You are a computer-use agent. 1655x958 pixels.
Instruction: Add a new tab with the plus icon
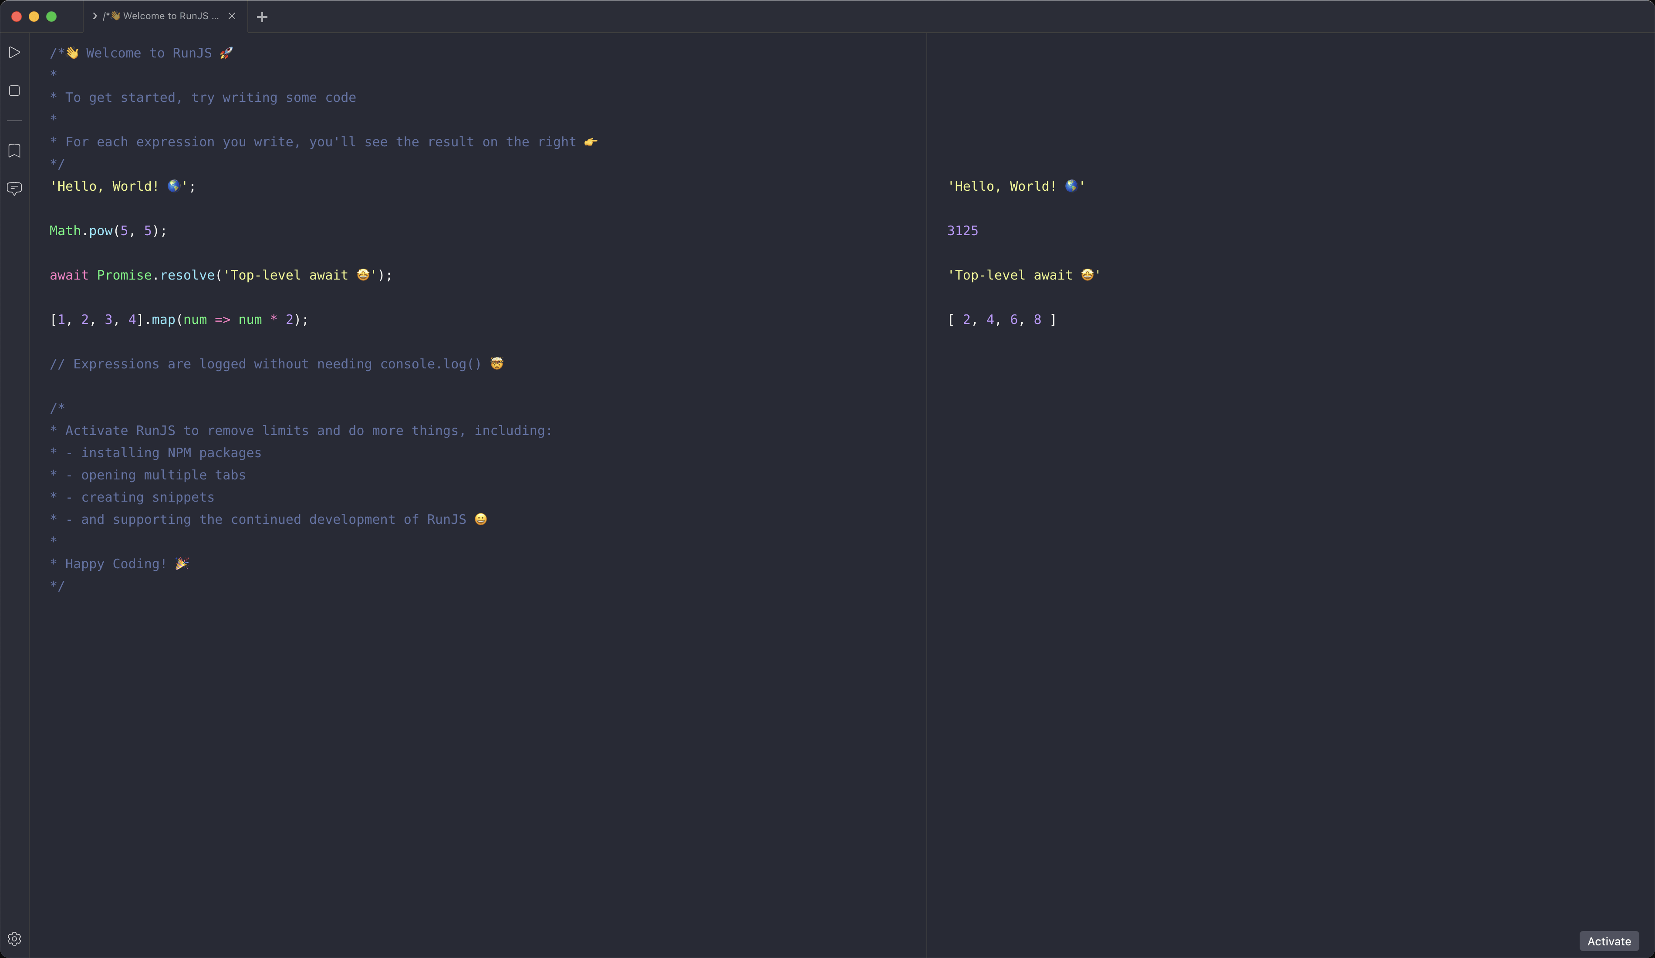click(262, 17)
